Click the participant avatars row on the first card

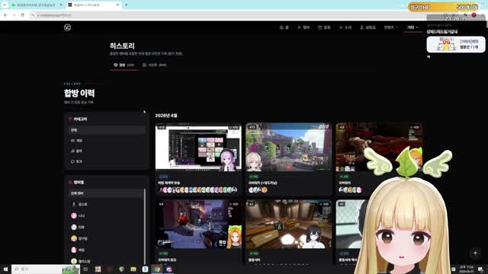point(198,190)
